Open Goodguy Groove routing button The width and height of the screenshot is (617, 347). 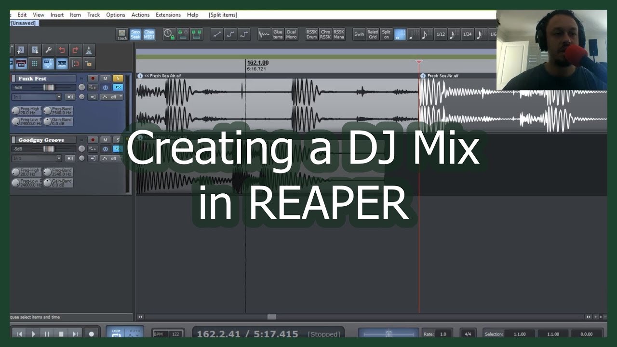93,149
